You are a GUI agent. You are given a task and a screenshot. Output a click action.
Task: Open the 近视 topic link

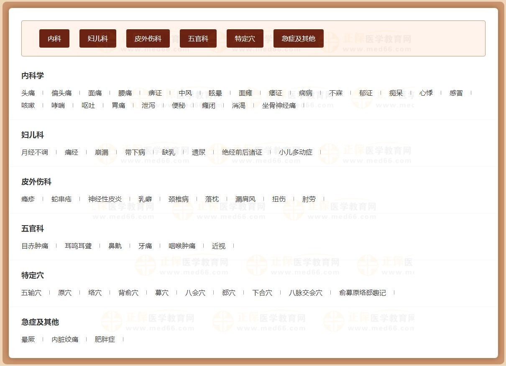click(x=218, y=246)
